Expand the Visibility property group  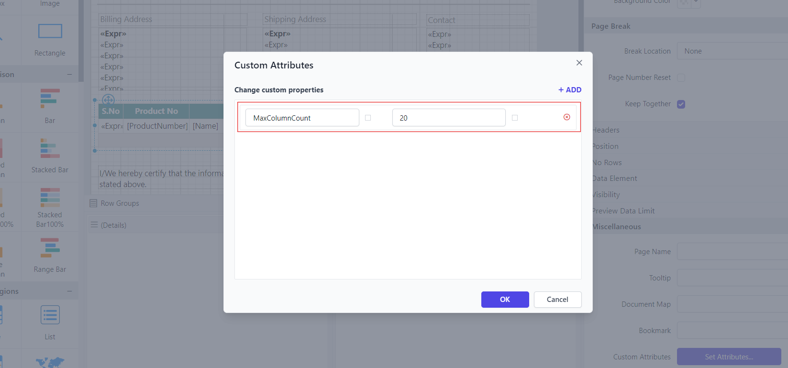[606, 195]
